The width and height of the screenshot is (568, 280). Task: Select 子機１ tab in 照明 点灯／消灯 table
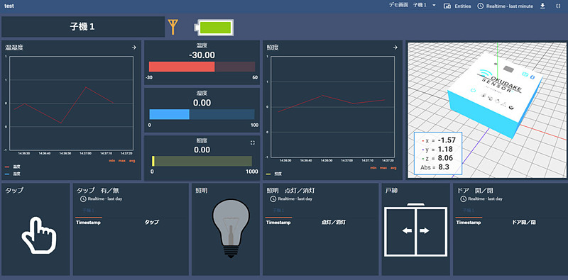(278, 211)
